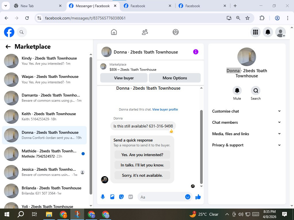Screen dimensions: 294x220
Task: Open the Yoli townhouse conversation
Action: pyautogui.click(x=45, y=205)
